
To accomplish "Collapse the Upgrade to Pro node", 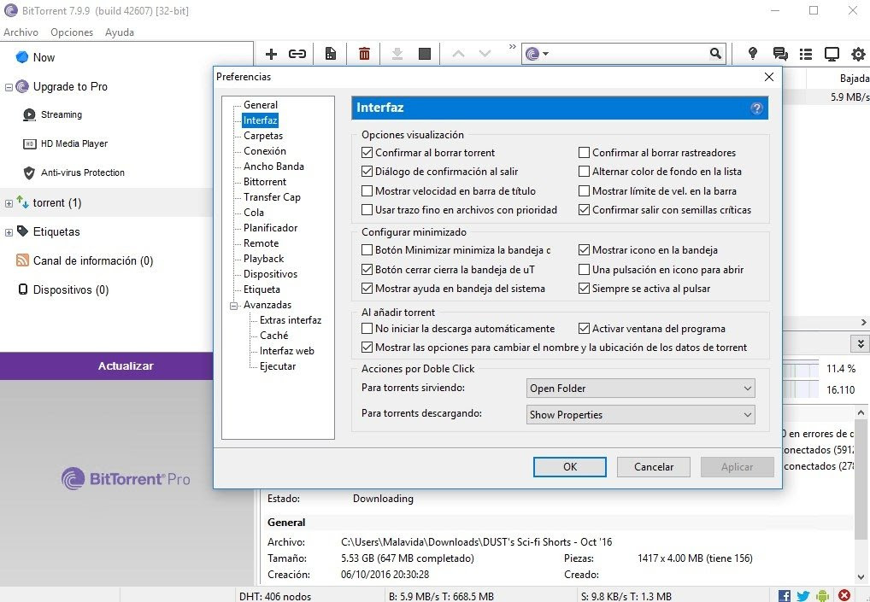I will tap(9, 87).
